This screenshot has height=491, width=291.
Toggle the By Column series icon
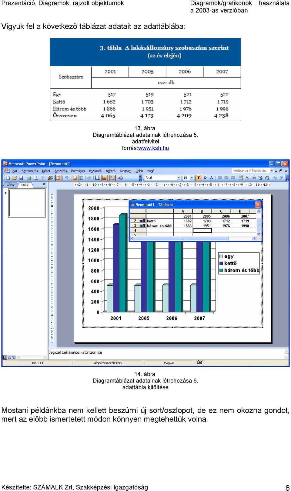point(81,178)
